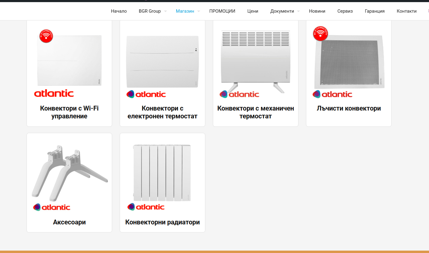The image size is (429, 253).
Task: Open Конвектори с електронен термостат link
Action: 162,112
